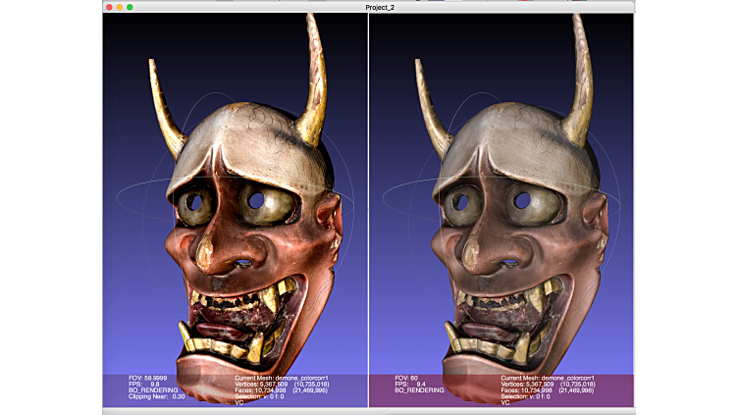Click the vertical divider between the two viewports
This screenshot has height=415, width=738.
click(x=368, y=196)
